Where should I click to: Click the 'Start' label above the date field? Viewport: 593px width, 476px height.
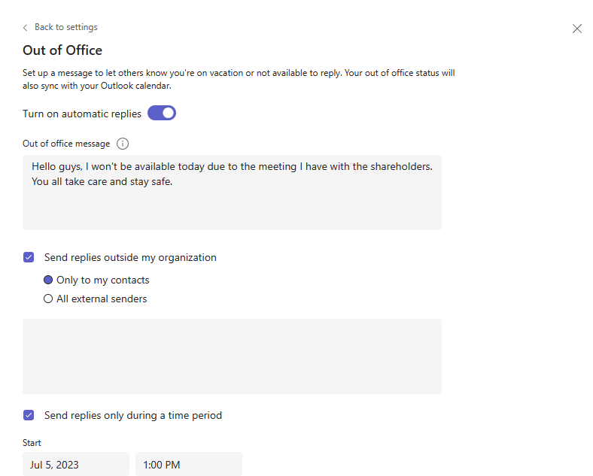tap(32, 443)
